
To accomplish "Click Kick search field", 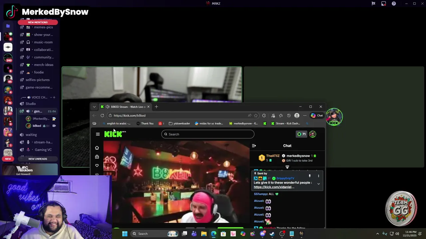I will pos(208,134).
